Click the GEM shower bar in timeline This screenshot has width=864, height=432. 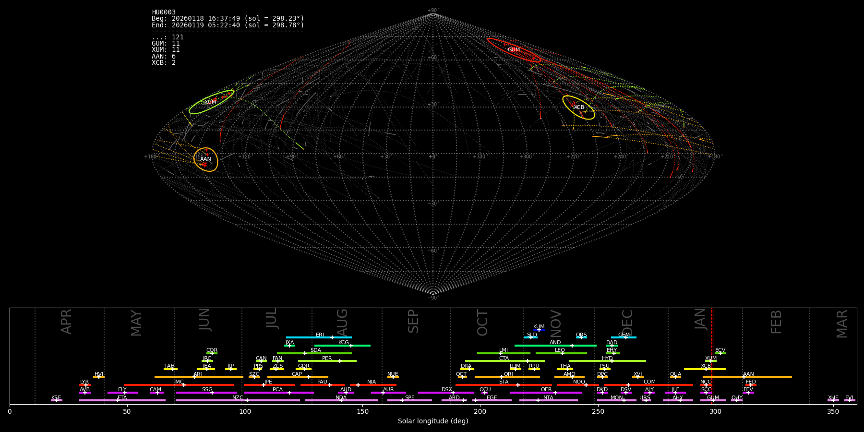tap(624, 337)
